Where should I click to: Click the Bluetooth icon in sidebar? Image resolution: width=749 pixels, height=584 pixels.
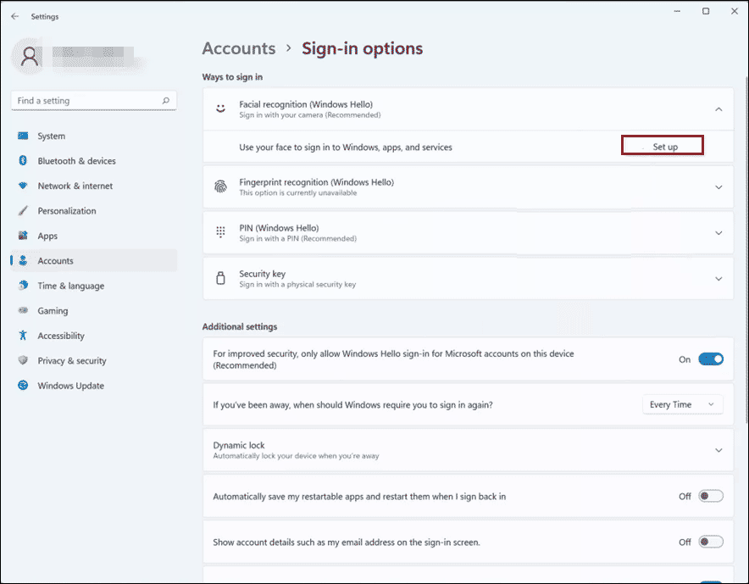pos(23,160)
